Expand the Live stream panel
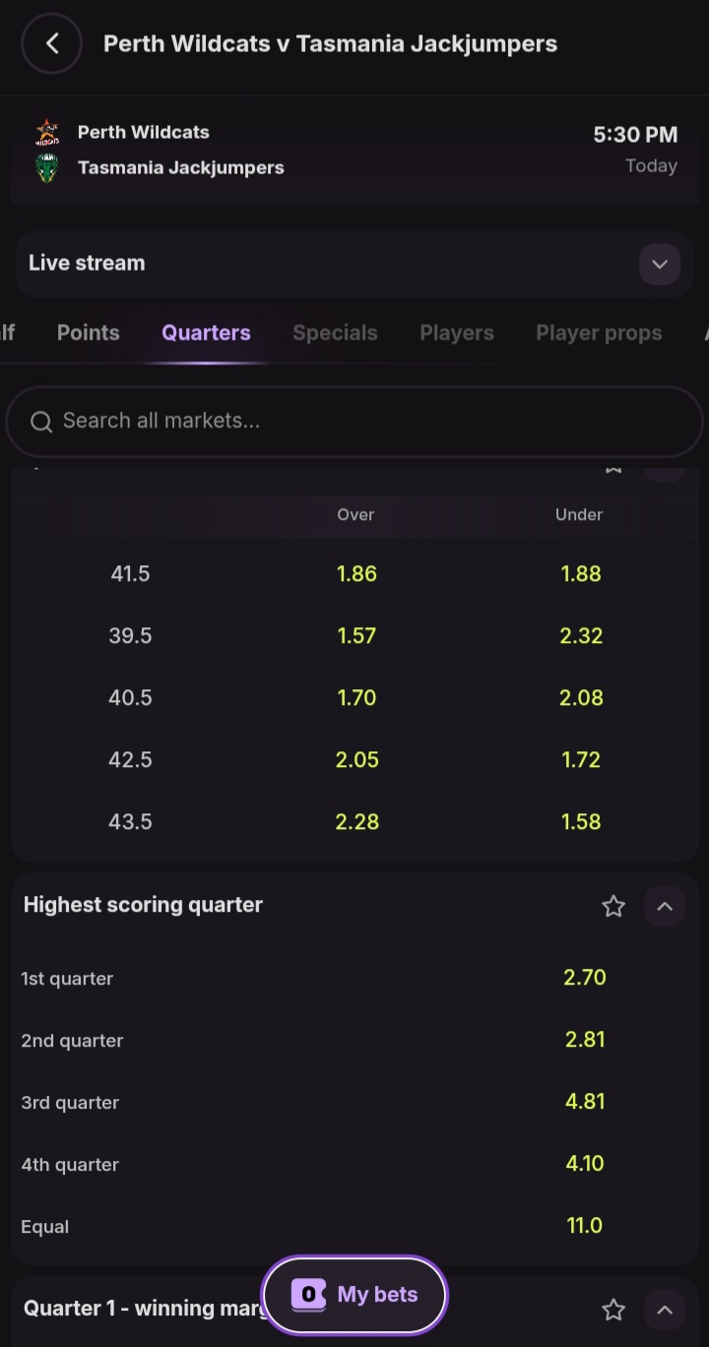 point(659,264)
